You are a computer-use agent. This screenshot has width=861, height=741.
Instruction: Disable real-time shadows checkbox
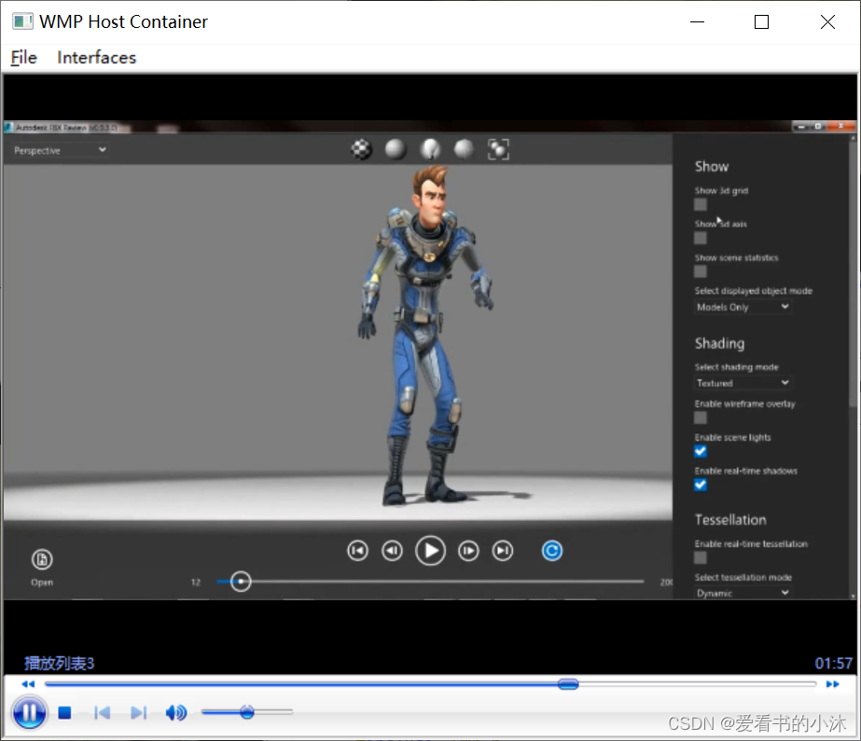701,485
